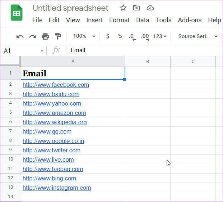Decrease decimal places

click(132, 37)
